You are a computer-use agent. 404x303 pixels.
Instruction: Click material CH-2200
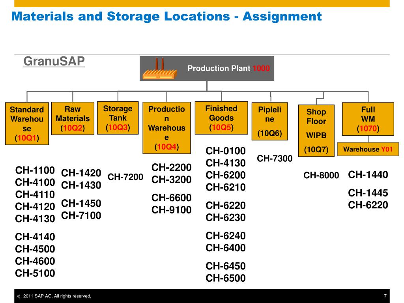172,167
